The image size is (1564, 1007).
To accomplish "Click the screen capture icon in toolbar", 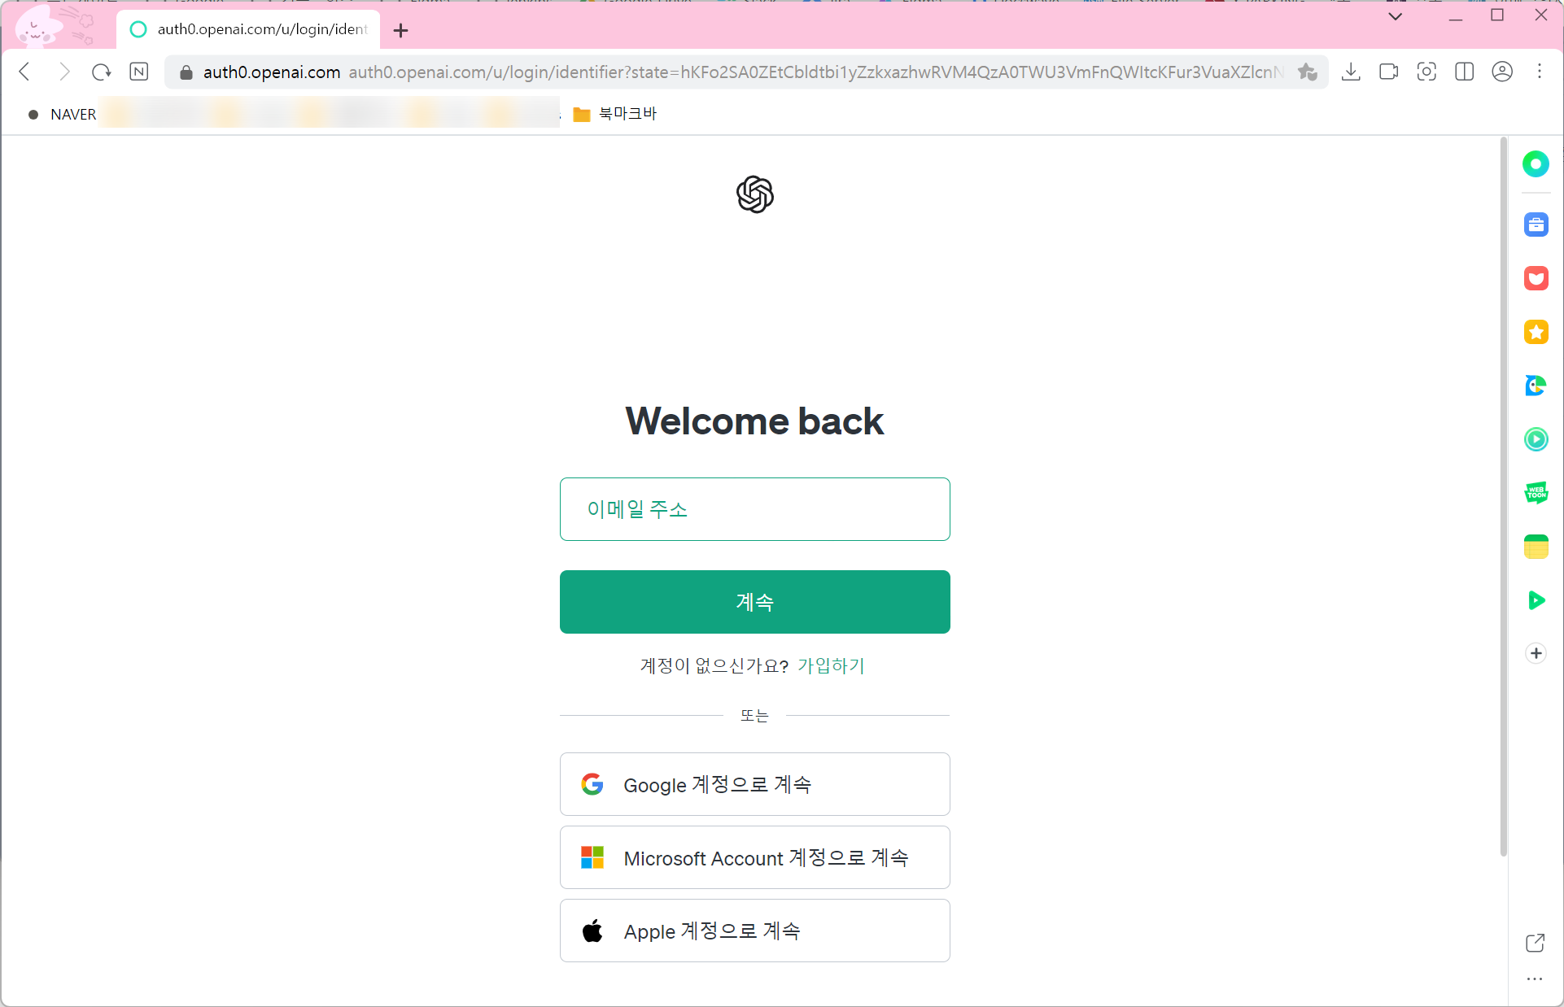I will (1426, 72).
